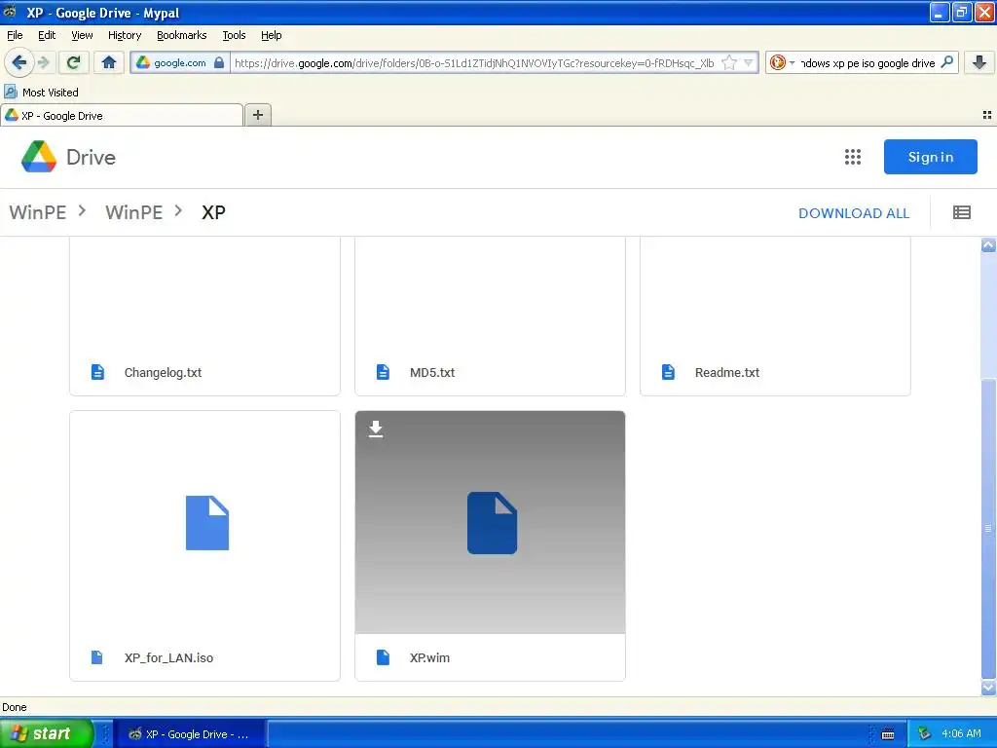Click the search magnifier icon
997x748 pixels.
[946, 62]
